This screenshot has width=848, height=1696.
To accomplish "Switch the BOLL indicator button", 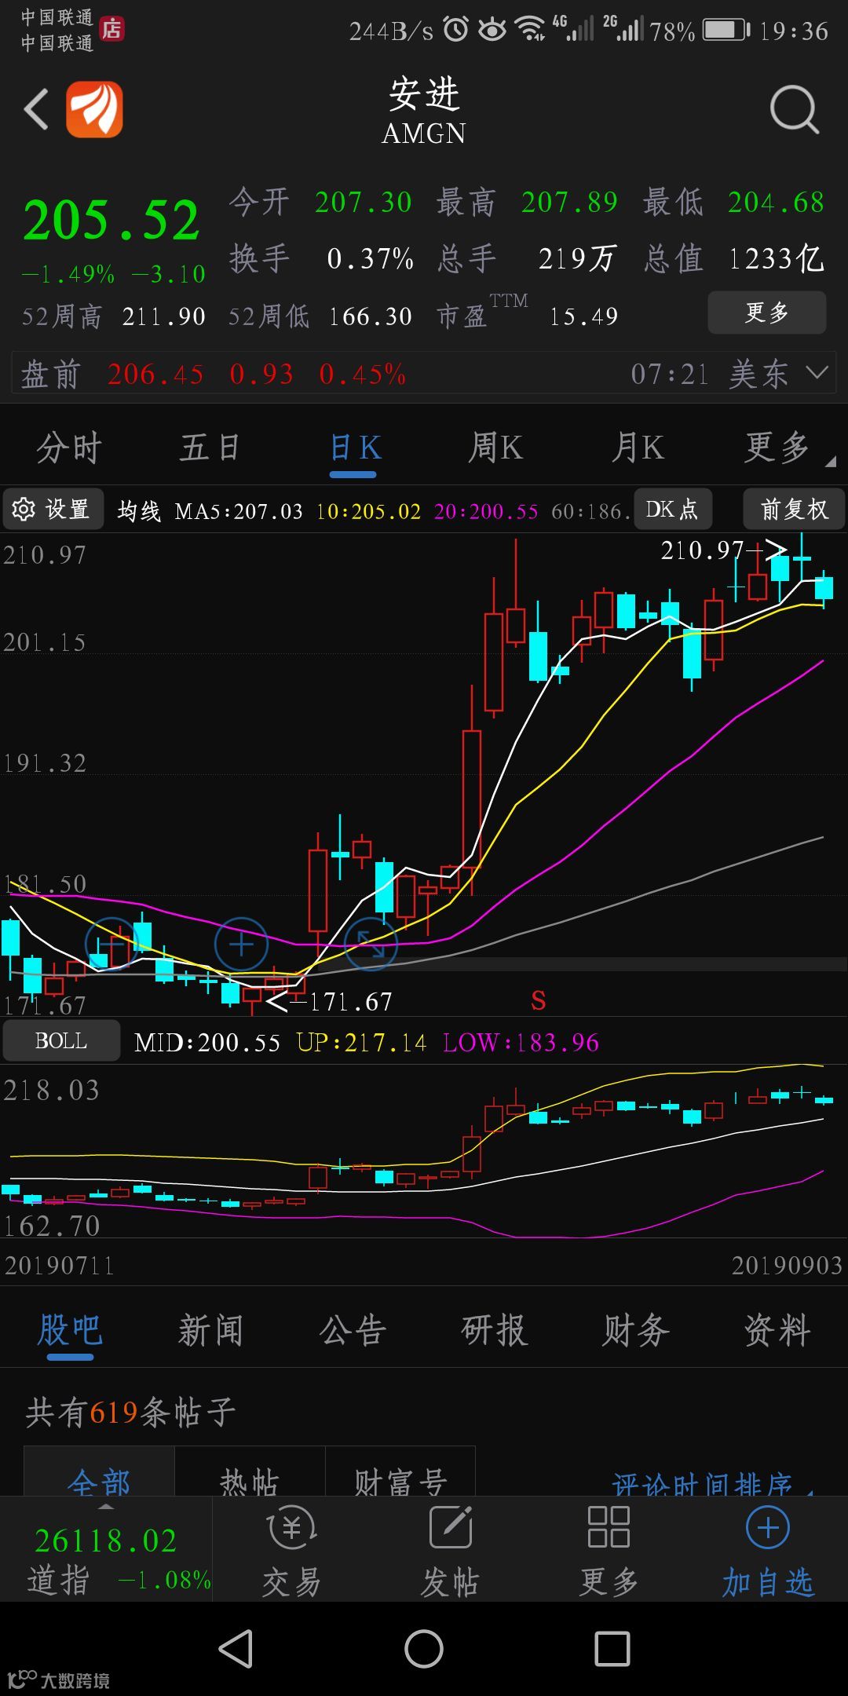I will [x=61, y=1040].
